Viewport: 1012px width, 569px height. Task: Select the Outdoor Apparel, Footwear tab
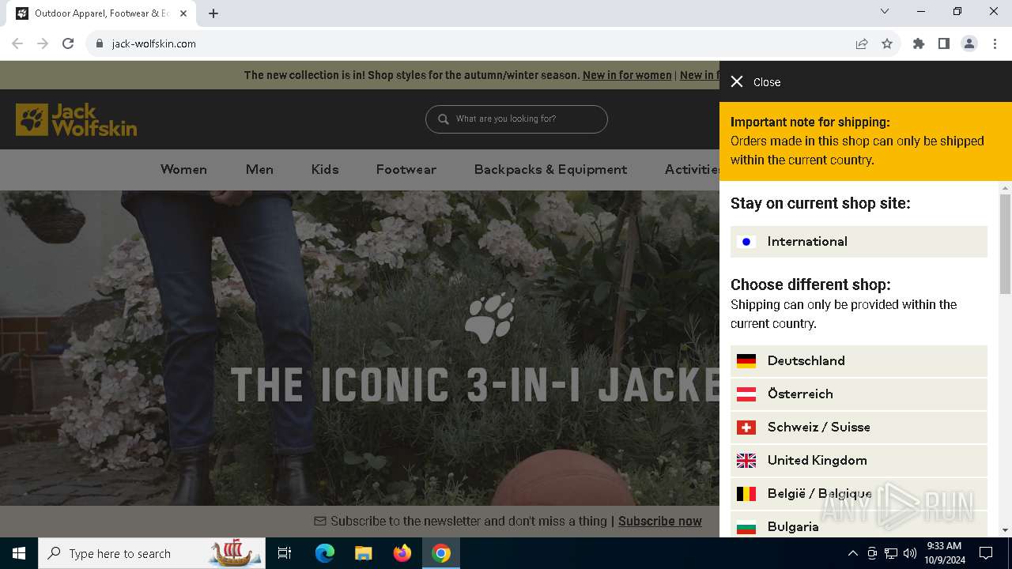pyautogui.click(x=101, y=13)
